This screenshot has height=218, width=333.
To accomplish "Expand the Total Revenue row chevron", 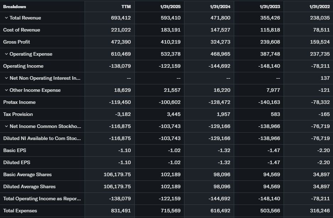I will pos(6,18).
